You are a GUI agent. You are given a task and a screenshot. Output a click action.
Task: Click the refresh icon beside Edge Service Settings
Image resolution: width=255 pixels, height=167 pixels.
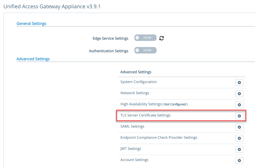(161, 38)
